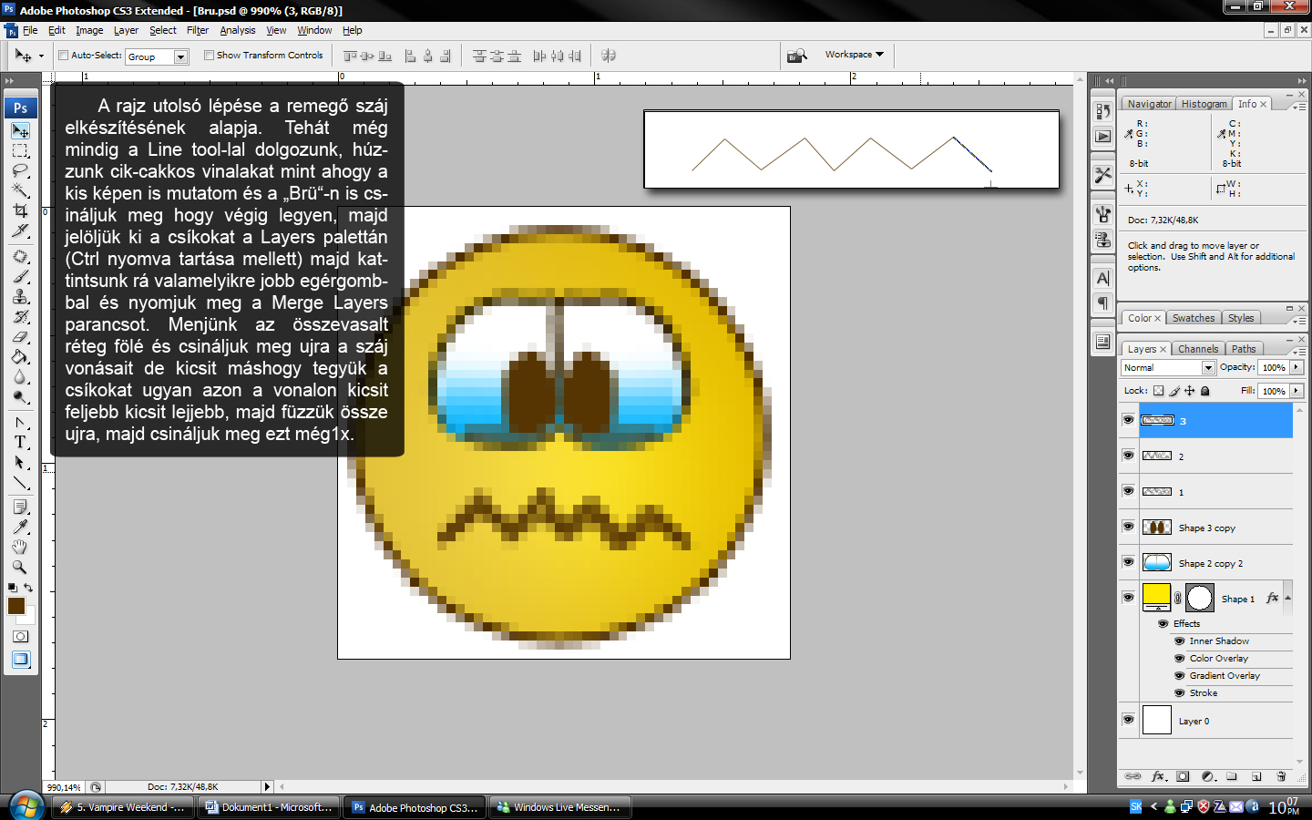Open the Filter menu

(x=198, y=30)
